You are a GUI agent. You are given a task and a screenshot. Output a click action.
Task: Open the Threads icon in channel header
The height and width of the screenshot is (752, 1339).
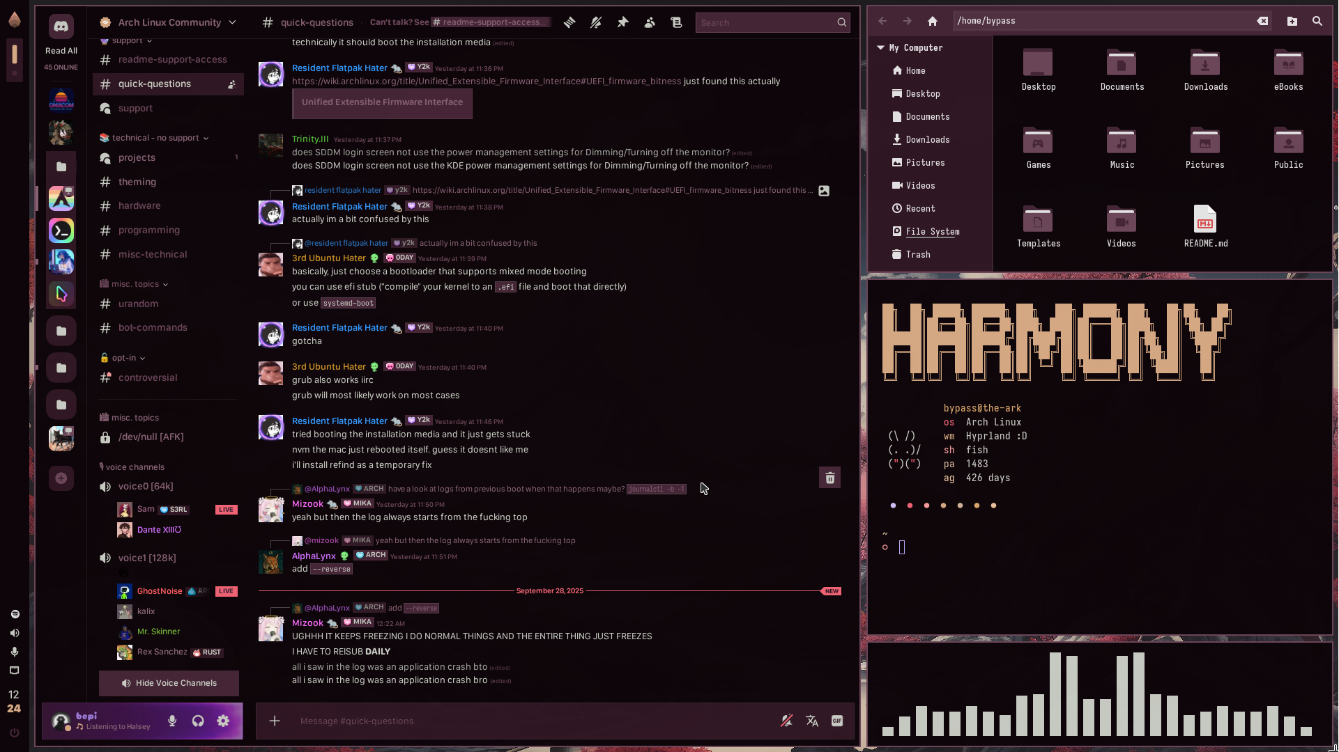569,22
